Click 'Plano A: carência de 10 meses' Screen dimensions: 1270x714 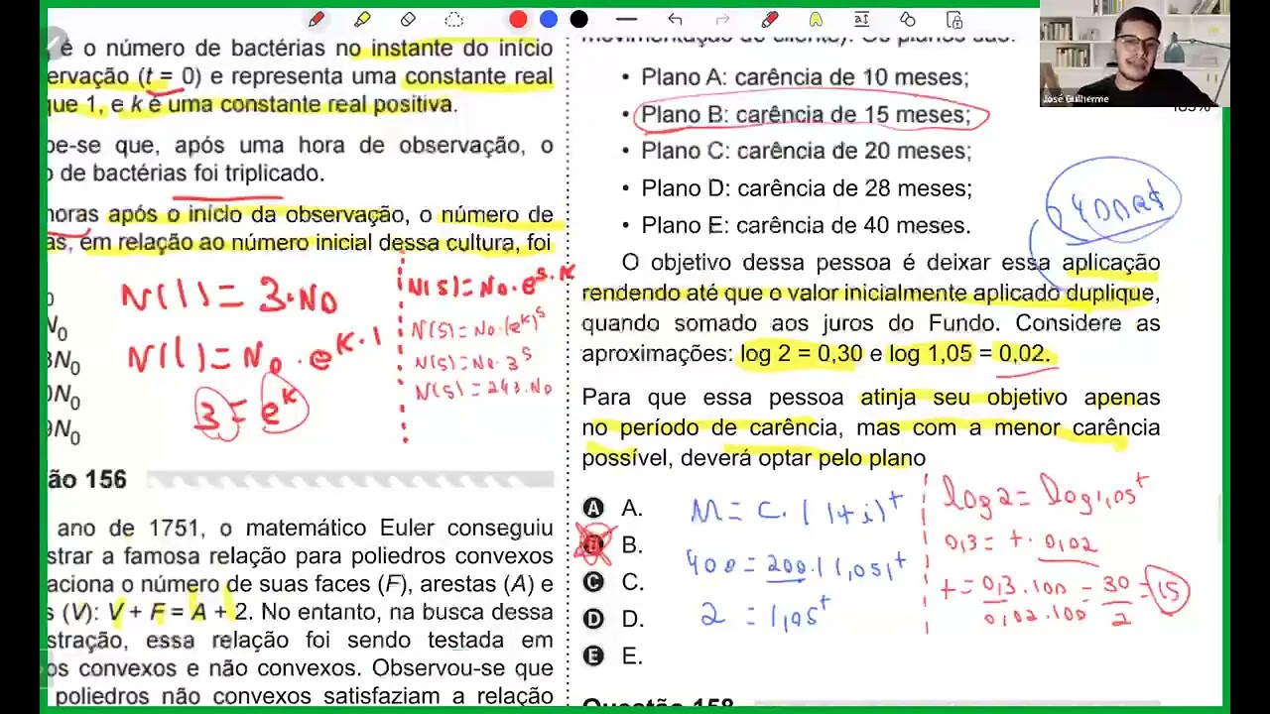pos(805,77)
